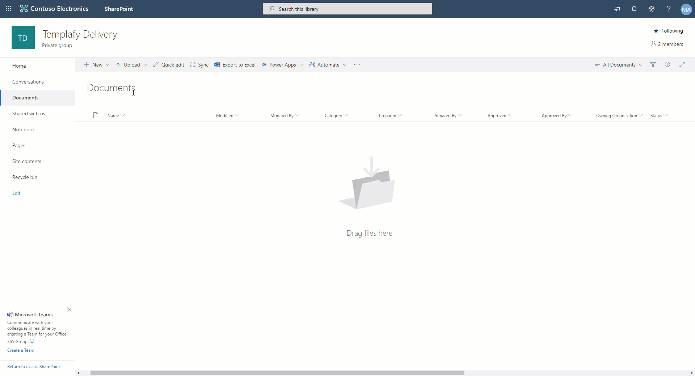Click the Create a Team link
Viewport: 695px width, 376px height.
(x=21, y=350)
